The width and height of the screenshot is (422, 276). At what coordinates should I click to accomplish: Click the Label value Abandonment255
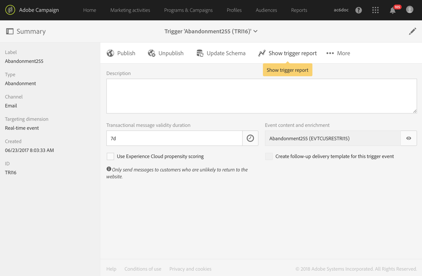(24, 61)
